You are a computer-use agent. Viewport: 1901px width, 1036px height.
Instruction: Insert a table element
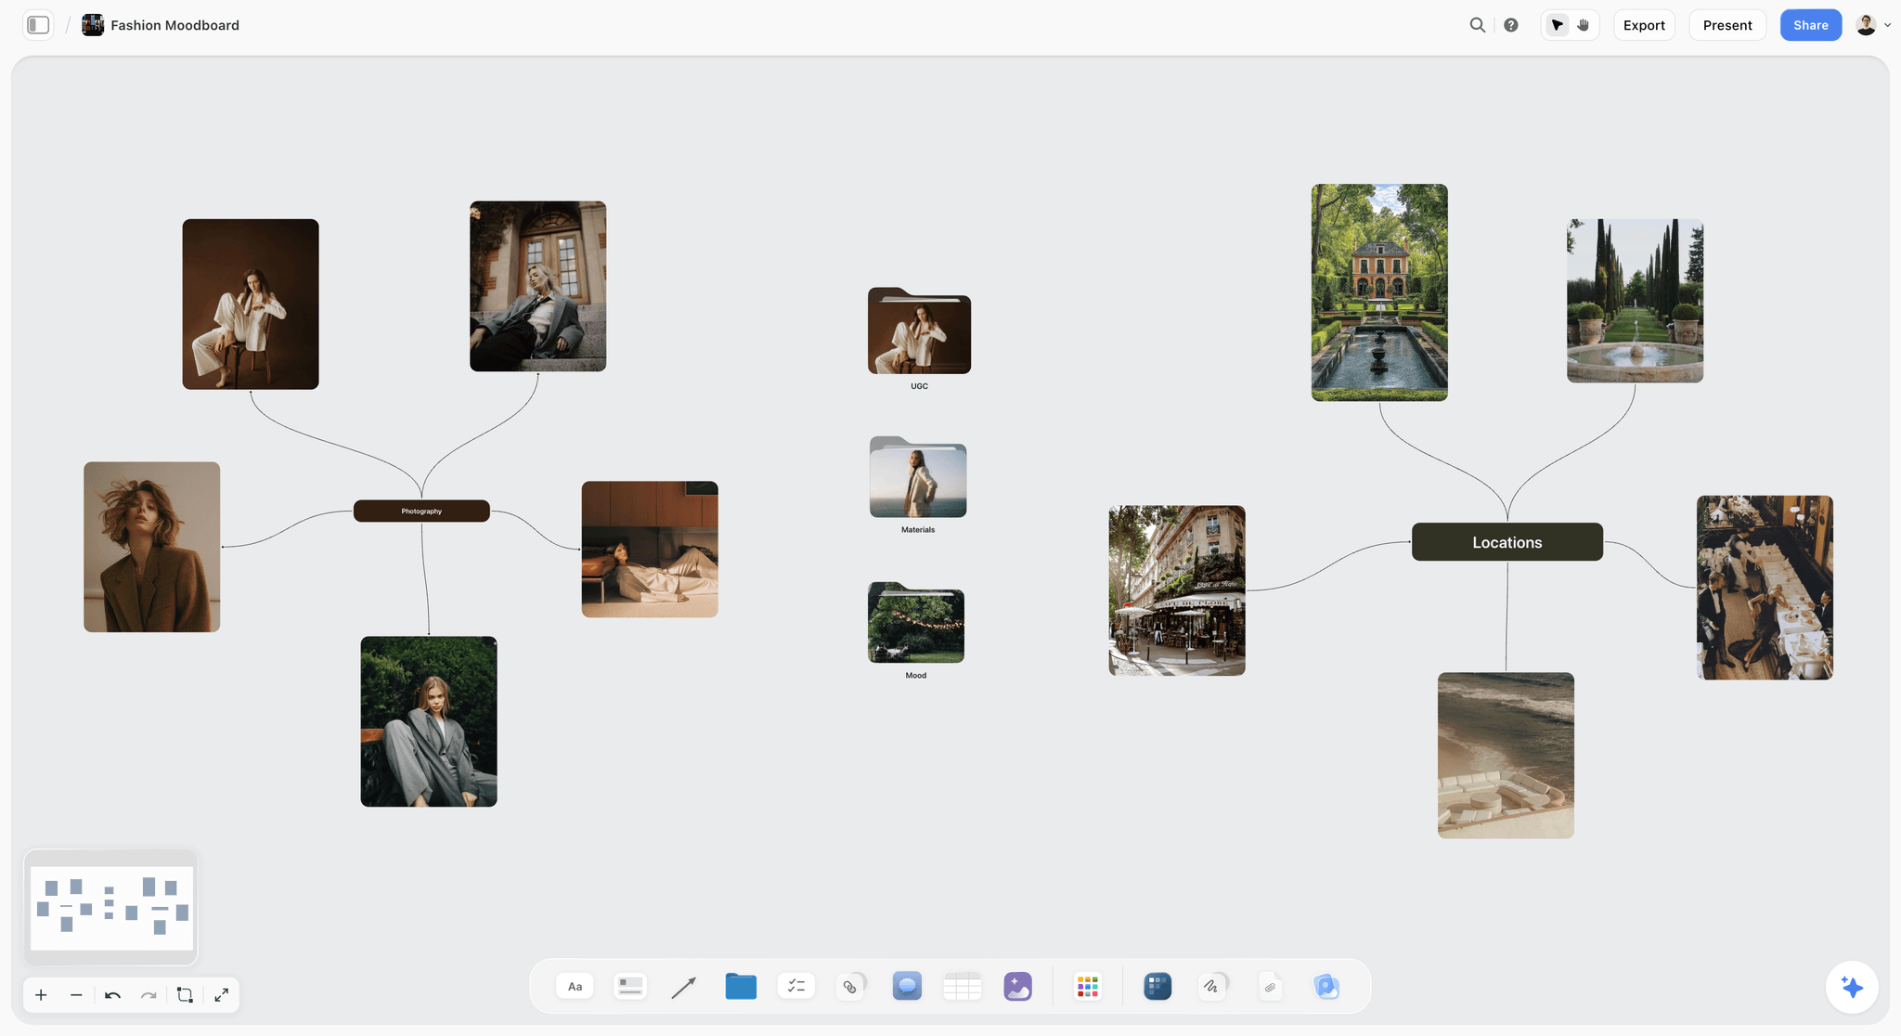[x=962, y=986]
